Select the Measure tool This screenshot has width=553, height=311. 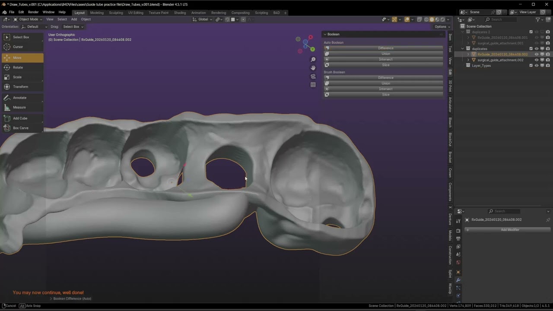tap(22, 107)
